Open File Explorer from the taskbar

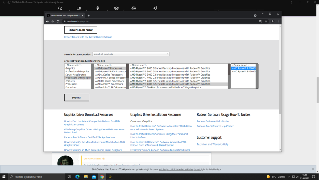click(x=85, y=176)
